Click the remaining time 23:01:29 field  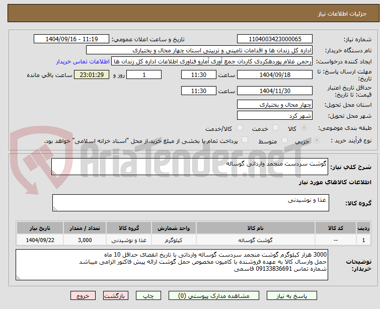coord(92,74)
